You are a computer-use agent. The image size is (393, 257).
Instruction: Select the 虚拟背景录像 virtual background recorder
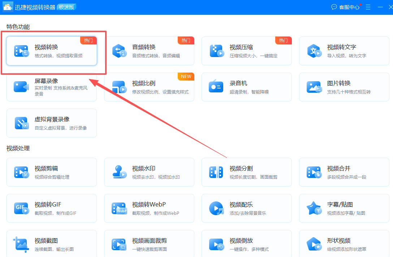click(51, 123)
